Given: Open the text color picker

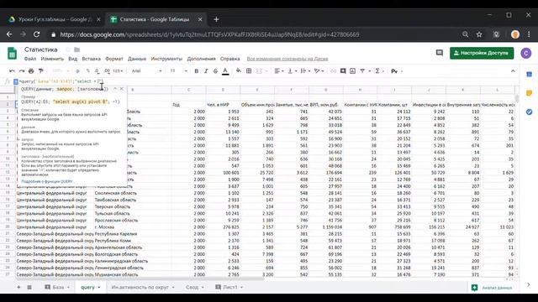Looking at the screenshot, I should click(225, 71).
